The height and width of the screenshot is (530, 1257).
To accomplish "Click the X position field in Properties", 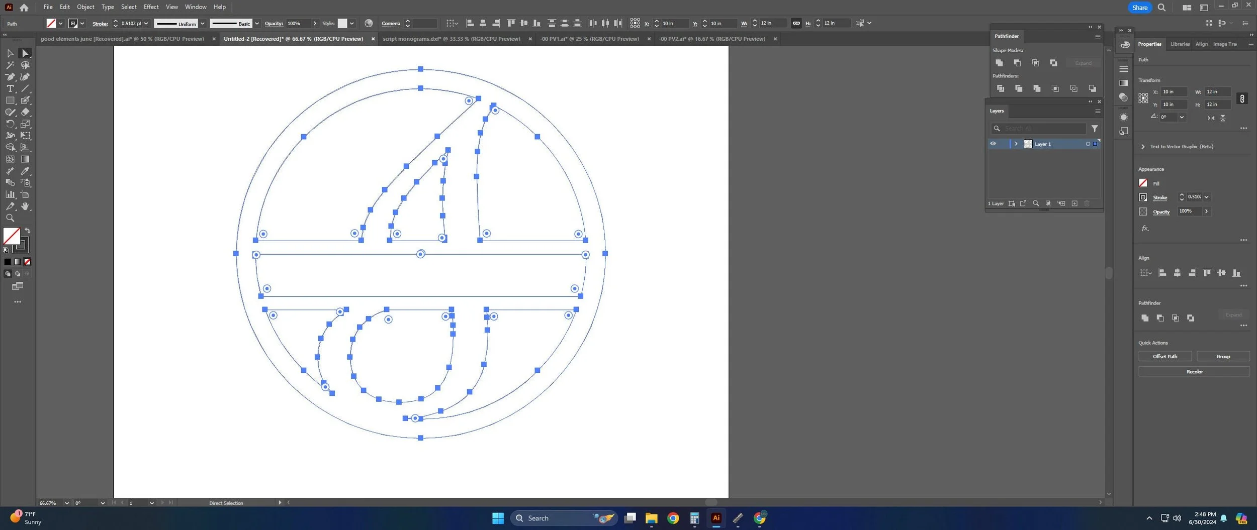I will click(x=1174, y=92).
